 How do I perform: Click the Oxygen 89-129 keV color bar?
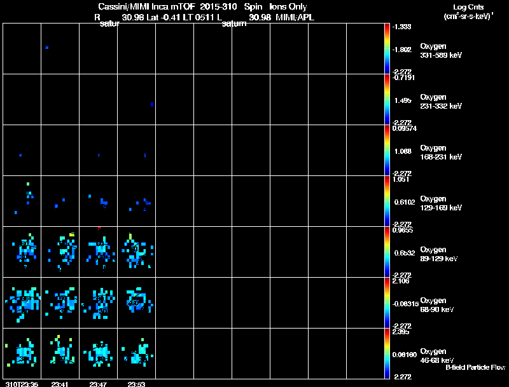[x=387, y=252]
